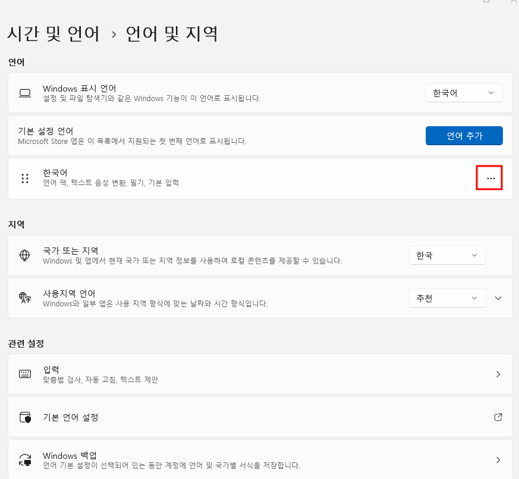Viewport: 519px width, 479px height.
Task: Click the monitor icon next to Windows 표시 언어
Action: pos(24,92)
